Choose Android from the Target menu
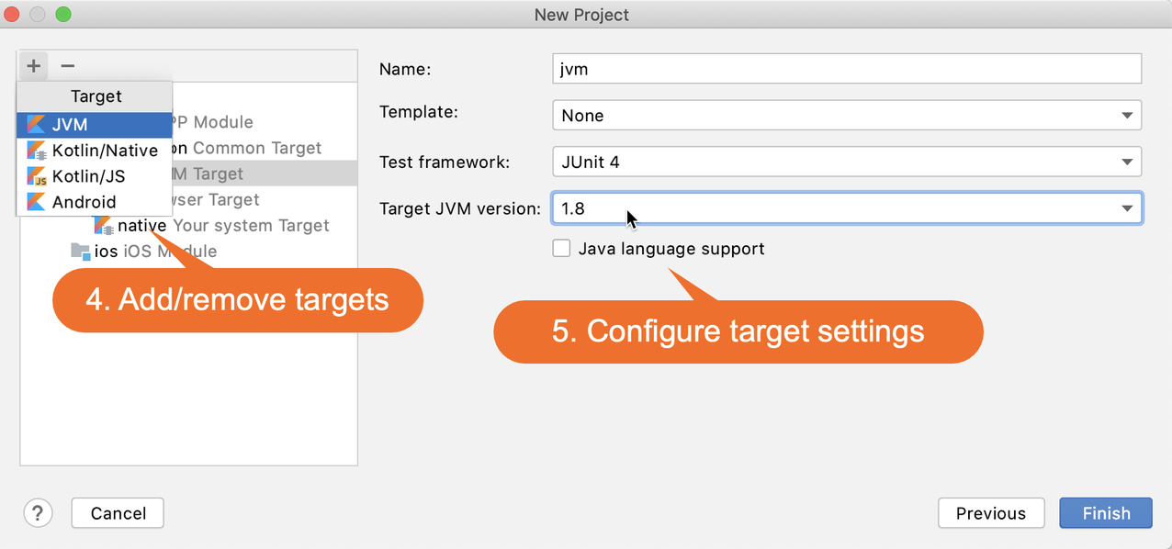1172x549 pixels. point(85,202)
